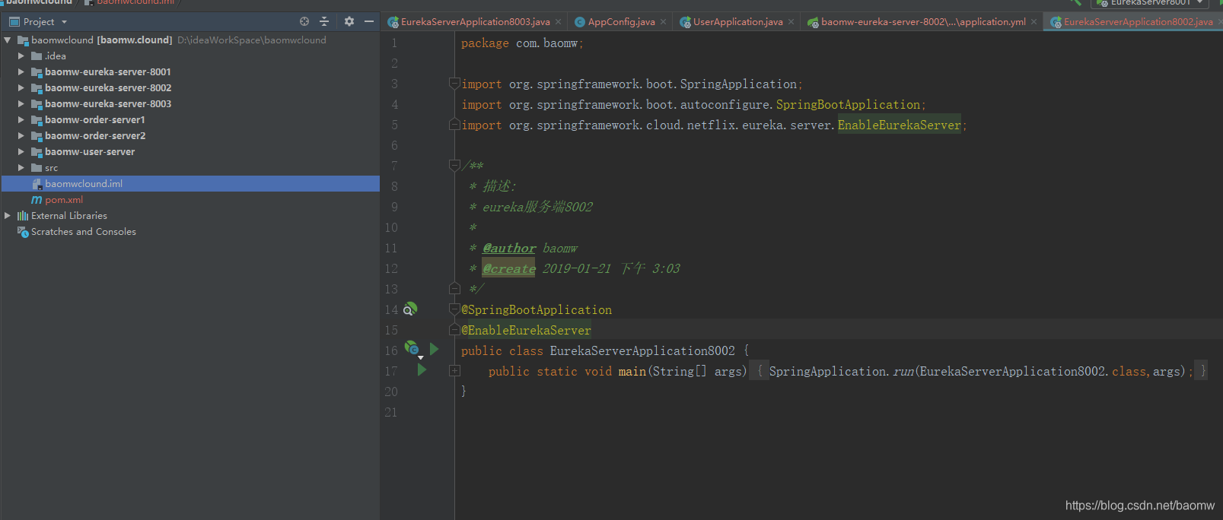Image resolution: width=1223 pixels, height=520 pixels.
Task: Expand the src folder arrow
Action: [x=21, y=168]
